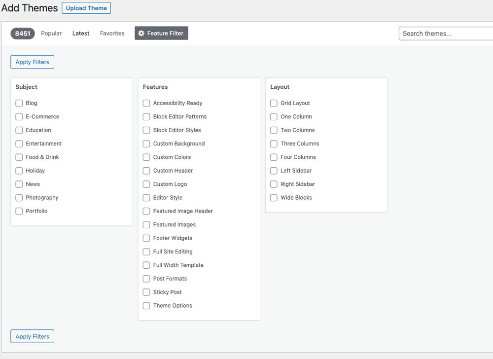The image size is (493, 359).
Task: Click the gear icon on Feature Filter
Action: click(142, 33)
